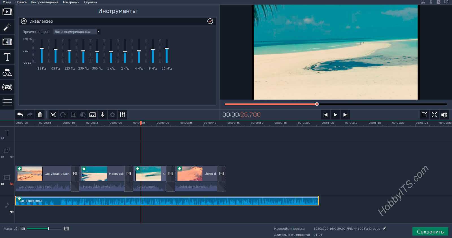Toggle overlay track visibility eye
This screenshot has height=238, width=452.
(x=2, y=157)
